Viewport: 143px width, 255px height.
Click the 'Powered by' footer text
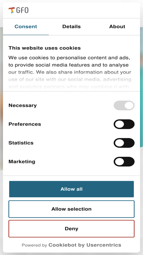(x=34, y=245)
